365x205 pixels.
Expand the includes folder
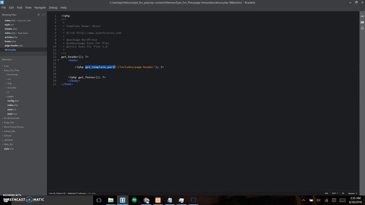tap(11, 88)
